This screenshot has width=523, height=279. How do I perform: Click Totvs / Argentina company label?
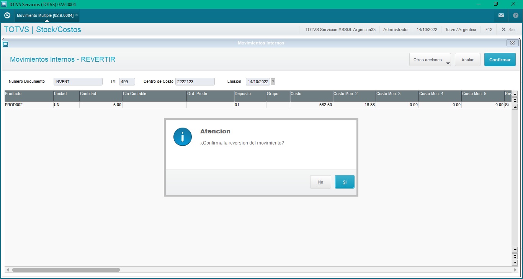click(x=461, y=30)
